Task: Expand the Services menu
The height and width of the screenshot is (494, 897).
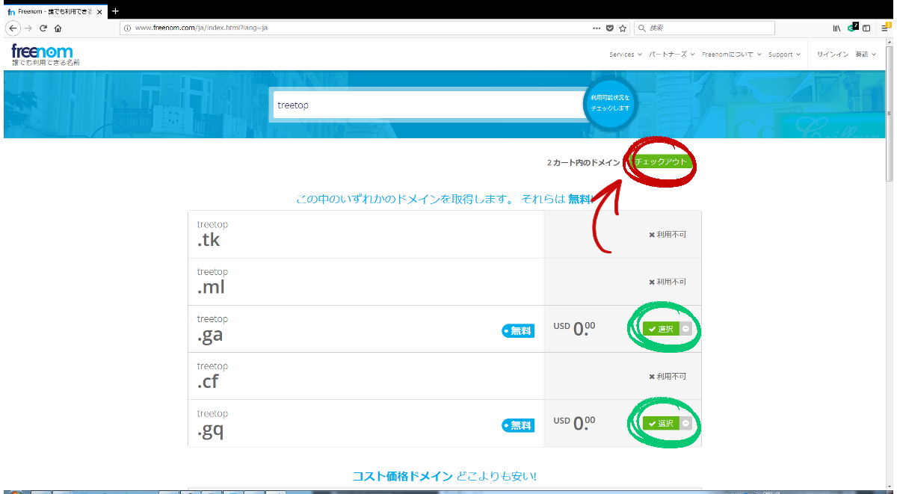Action: point(626,55)
